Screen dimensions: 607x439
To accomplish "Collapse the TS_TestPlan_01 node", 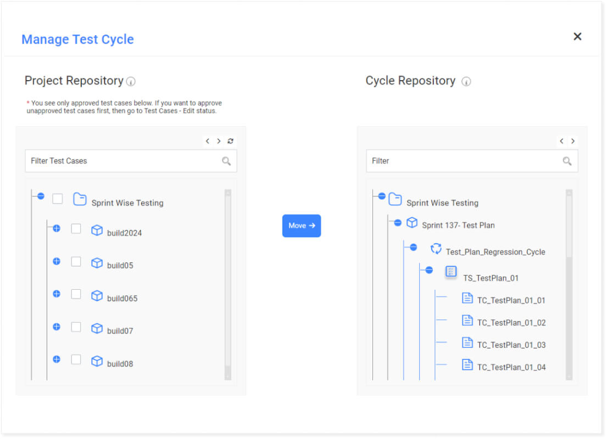I will click(429, 270).
